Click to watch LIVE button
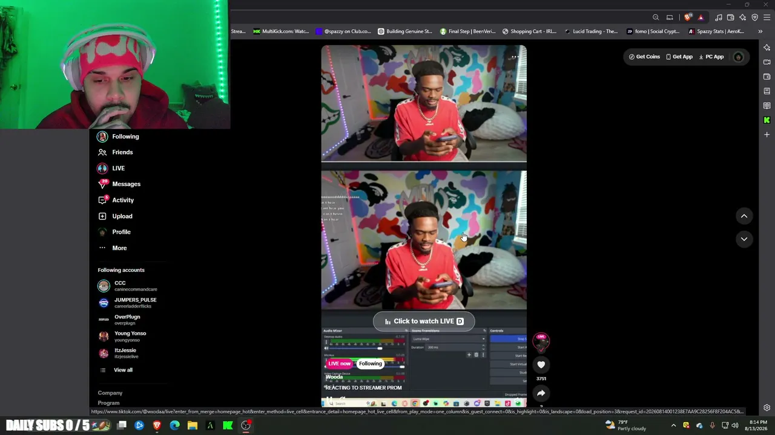This screenshot has height=435, width=775. (424, 321)
